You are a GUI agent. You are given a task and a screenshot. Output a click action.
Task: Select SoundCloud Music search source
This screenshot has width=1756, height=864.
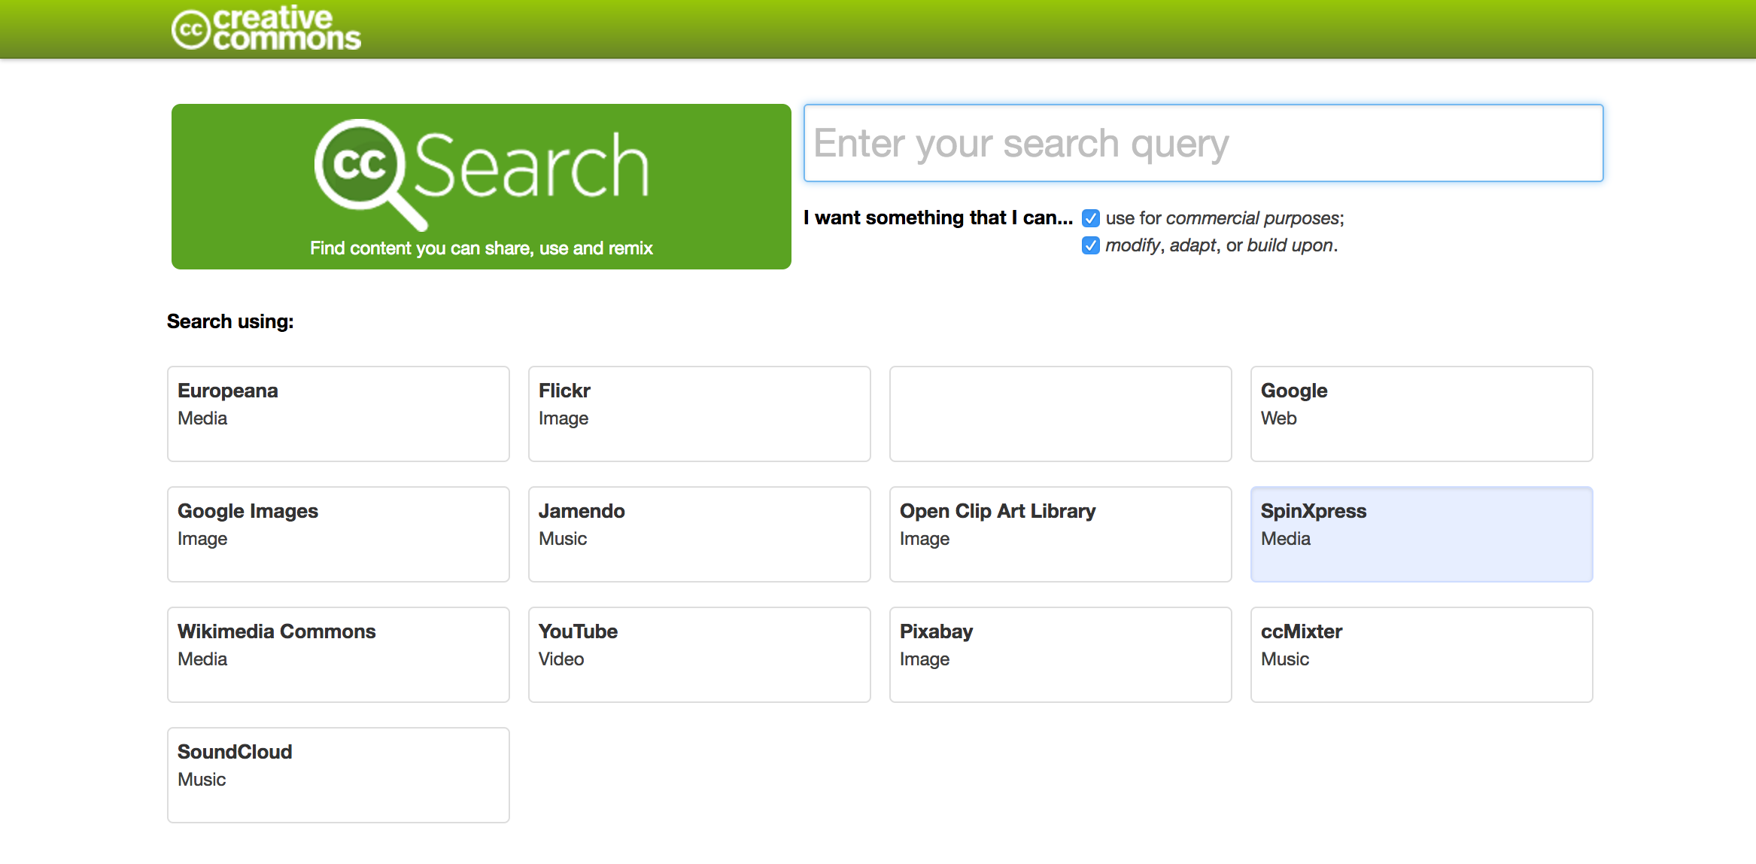339,775
